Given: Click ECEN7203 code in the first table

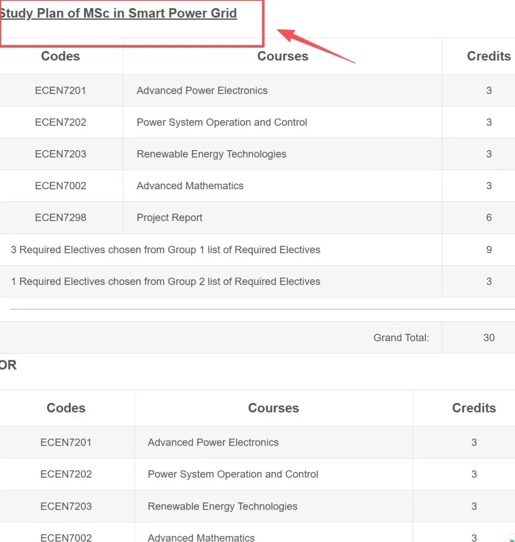Looking at the screenshot, I should point(61,154).
